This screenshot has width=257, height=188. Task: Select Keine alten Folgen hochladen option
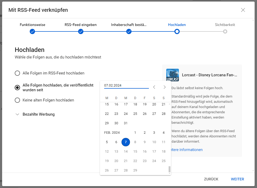coord(17,100)
